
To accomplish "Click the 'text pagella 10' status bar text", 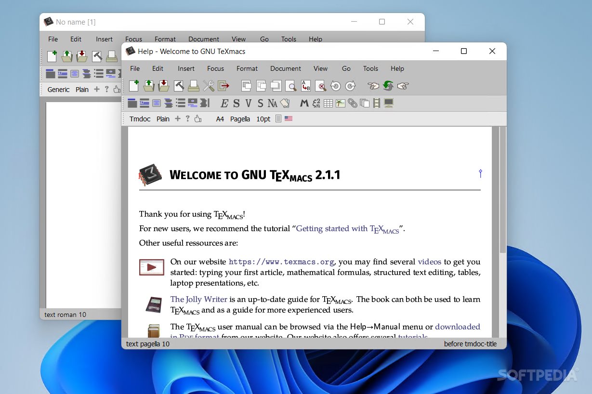I will click(148, 344).
